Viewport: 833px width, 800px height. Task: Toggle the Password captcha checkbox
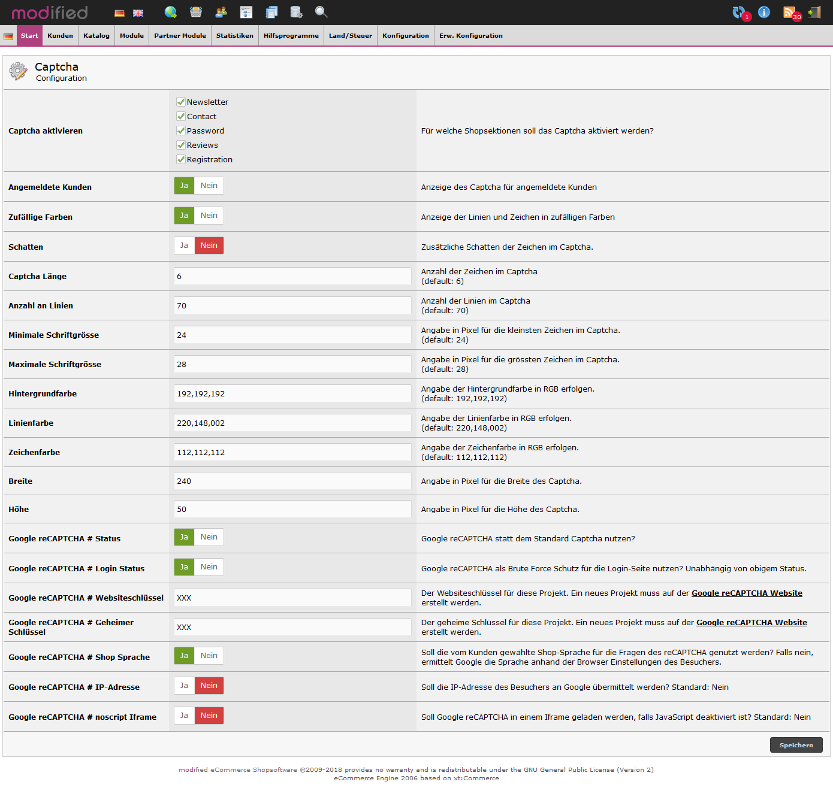(x=180, y=131)
